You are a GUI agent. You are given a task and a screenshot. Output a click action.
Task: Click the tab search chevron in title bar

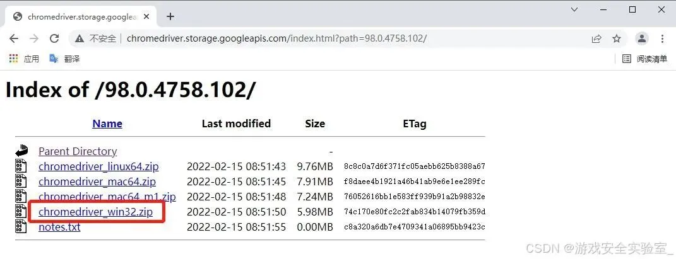click(574, 9)
